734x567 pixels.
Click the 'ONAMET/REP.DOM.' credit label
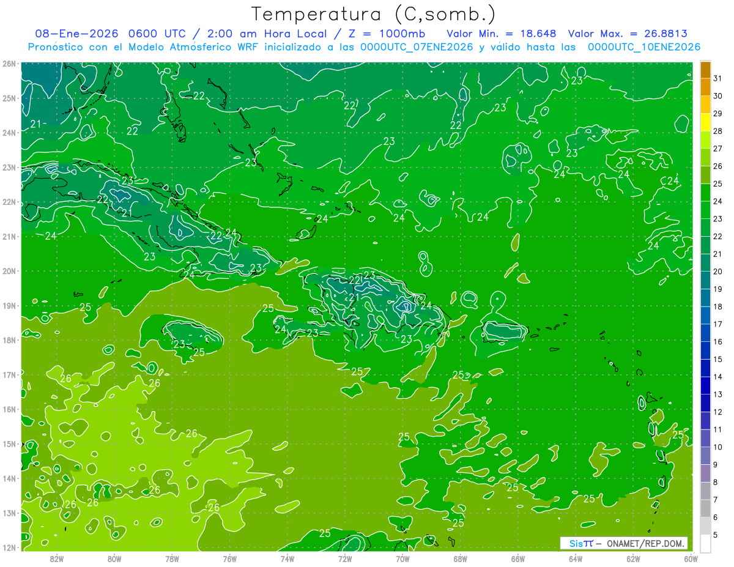[647, 543]
